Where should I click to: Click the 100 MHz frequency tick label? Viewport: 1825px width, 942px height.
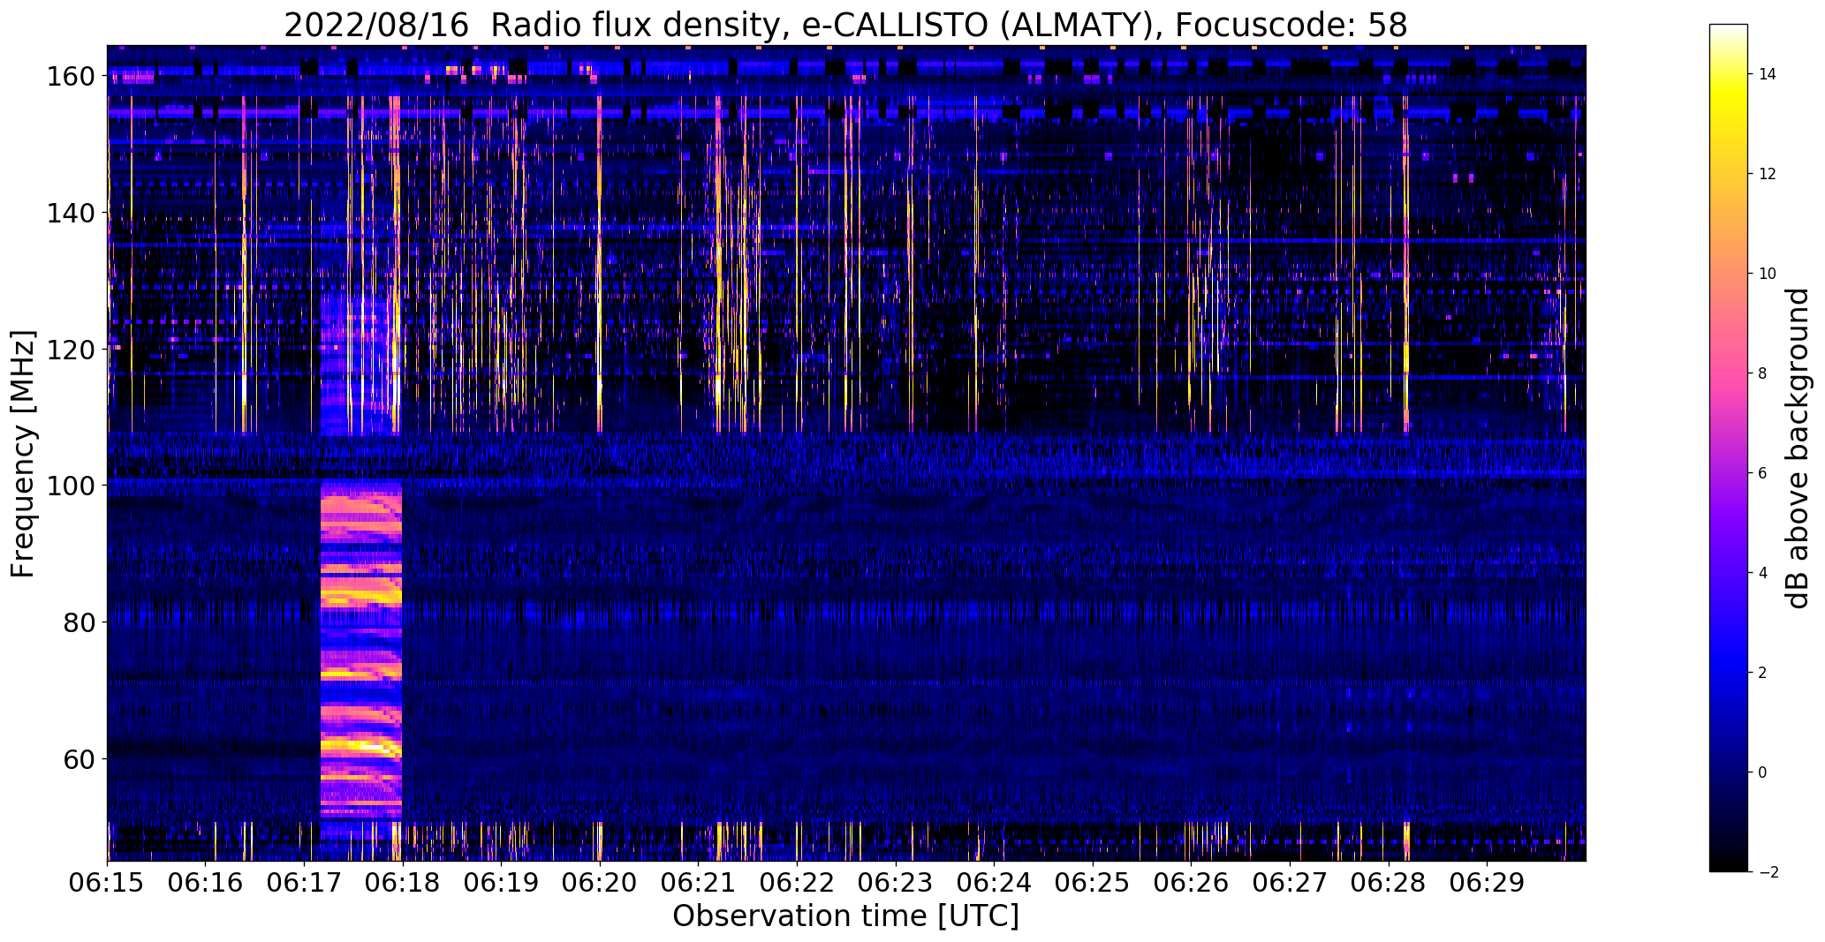[x=71, y=486]
